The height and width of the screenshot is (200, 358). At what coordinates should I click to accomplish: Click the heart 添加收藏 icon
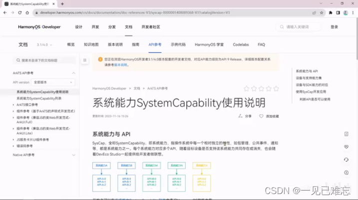261,116
